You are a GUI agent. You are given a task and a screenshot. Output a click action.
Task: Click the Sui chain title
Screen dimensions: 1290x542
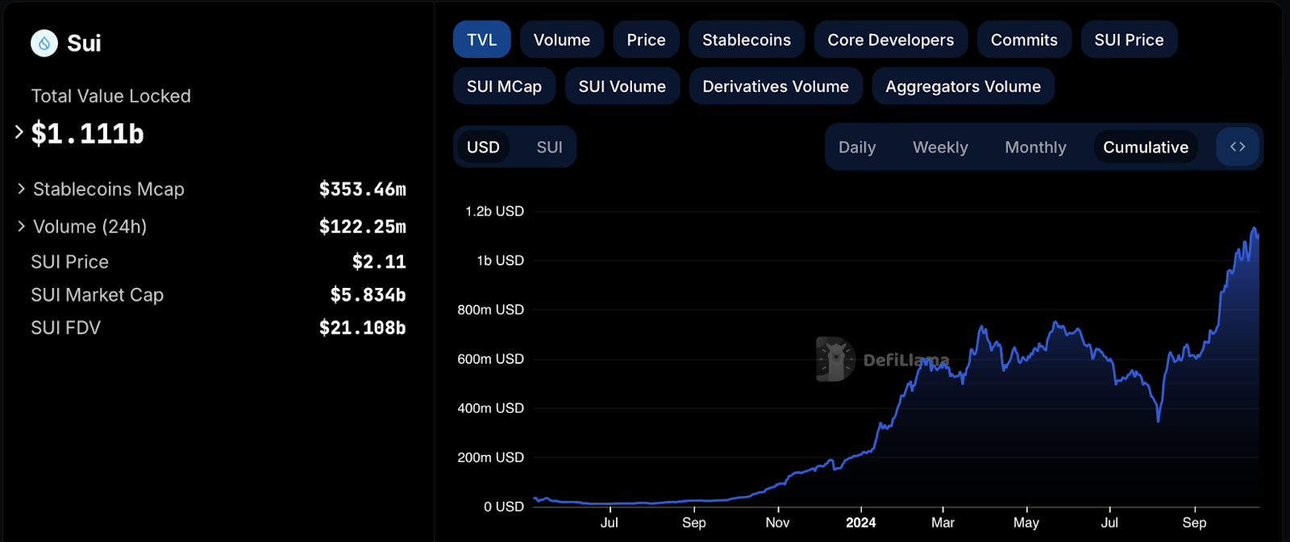tap(84, 43)
